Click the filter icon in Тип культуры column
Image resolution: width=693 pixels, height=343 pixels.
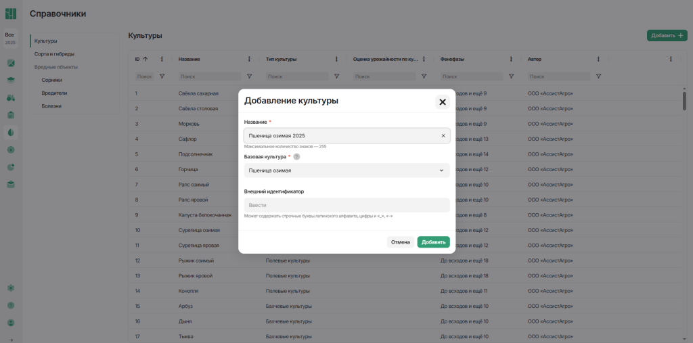[336, 76]
